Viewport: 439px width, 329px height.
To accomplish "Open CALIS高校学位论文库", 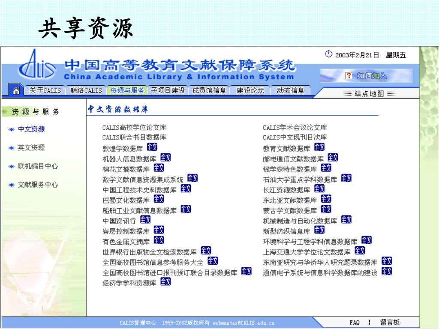I will (134, 128).
